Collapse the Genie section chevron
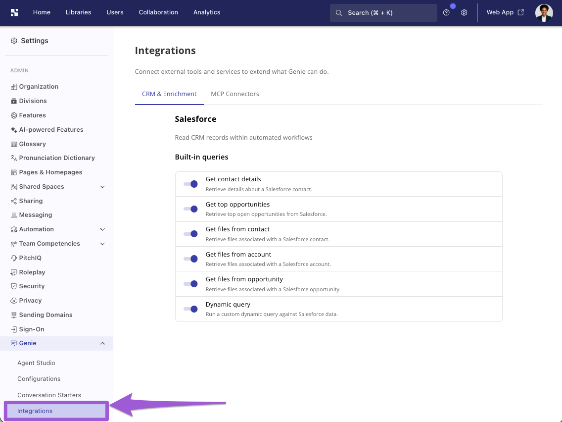 pos(102,343)
